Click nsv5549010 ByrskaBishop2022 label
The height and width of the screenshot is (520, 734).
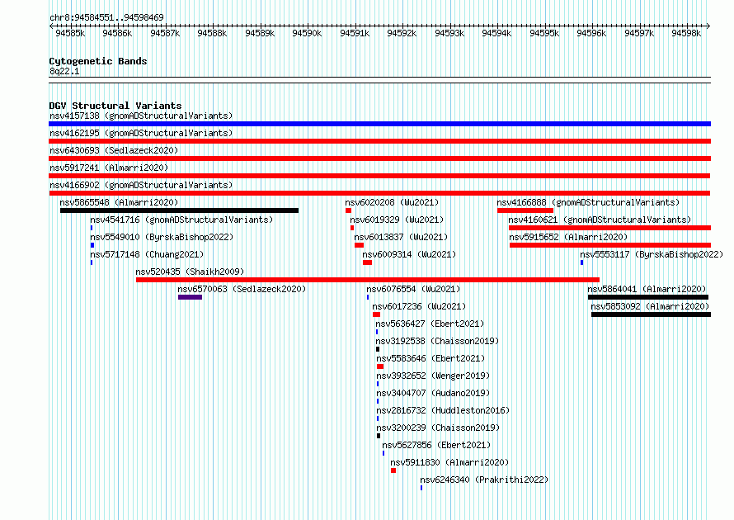pyautogui.click(x=162, y=237)
